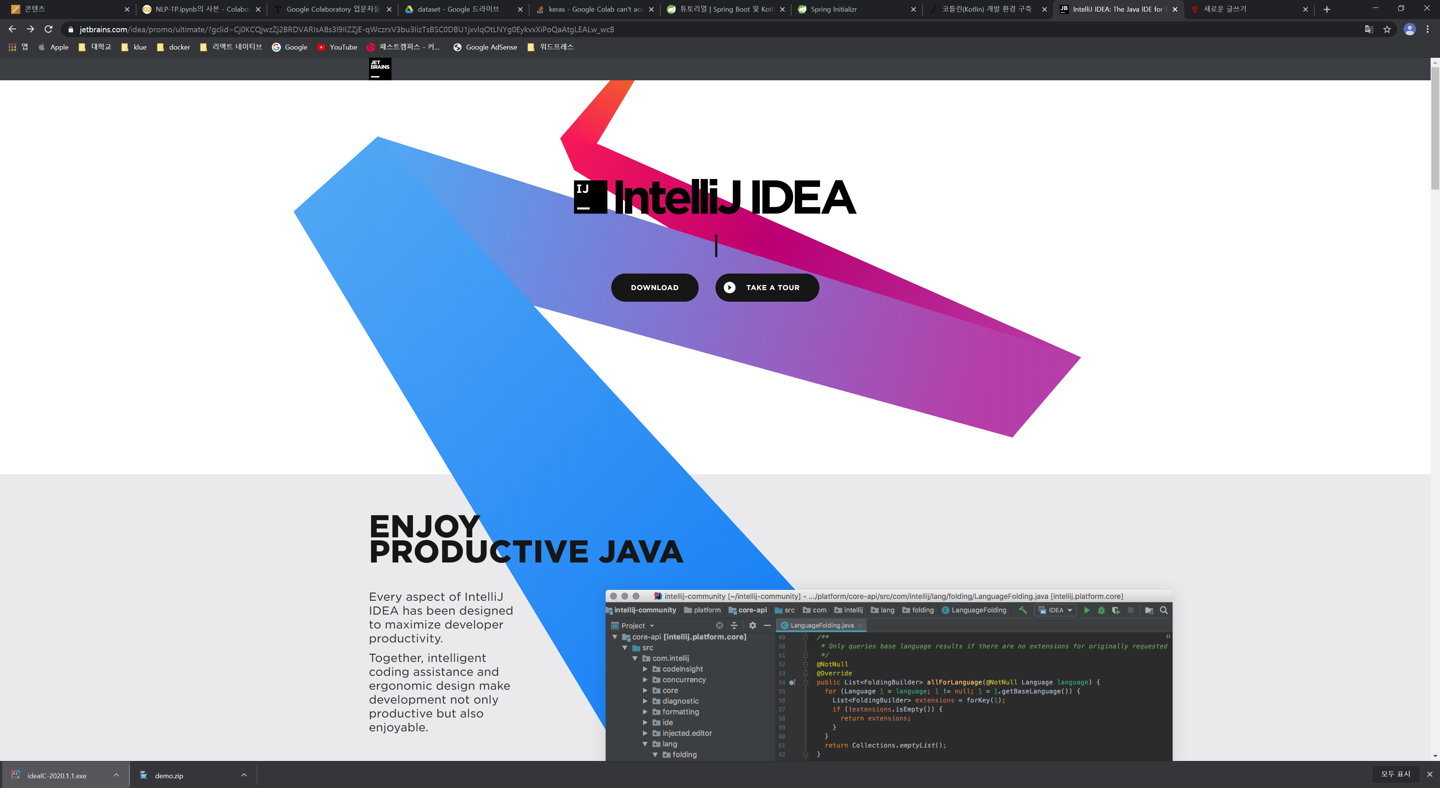
Task: Open the Google Translate page icon
Action: pyautogui.click(x=1368, y=29)
